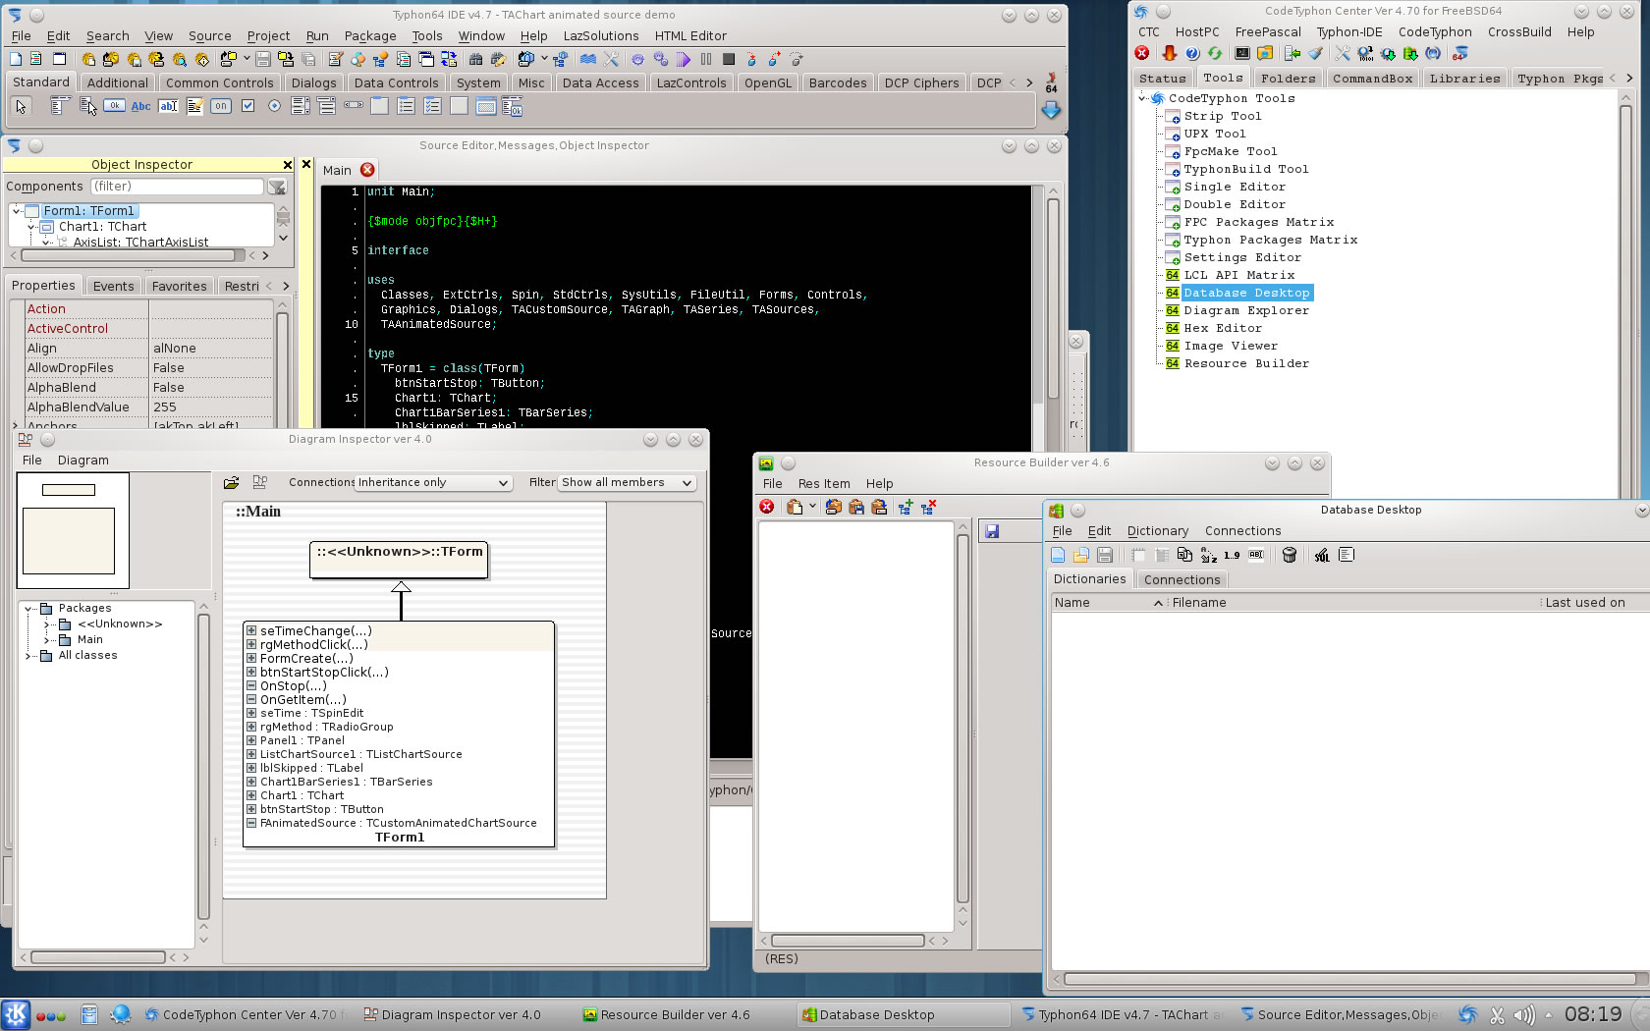Select the TCheckBox component in palette
1650x1031 pixels.
[247, 106]
